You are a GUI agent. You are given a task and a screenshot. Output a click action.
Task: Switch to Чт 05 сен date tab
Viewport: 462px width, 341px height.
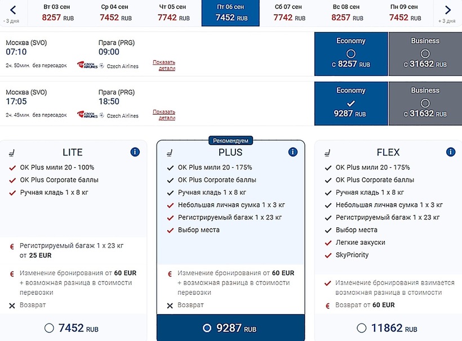point(172,13)
